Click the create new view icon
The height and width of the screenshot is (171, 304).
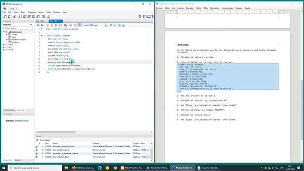click(x=29, y=17)
